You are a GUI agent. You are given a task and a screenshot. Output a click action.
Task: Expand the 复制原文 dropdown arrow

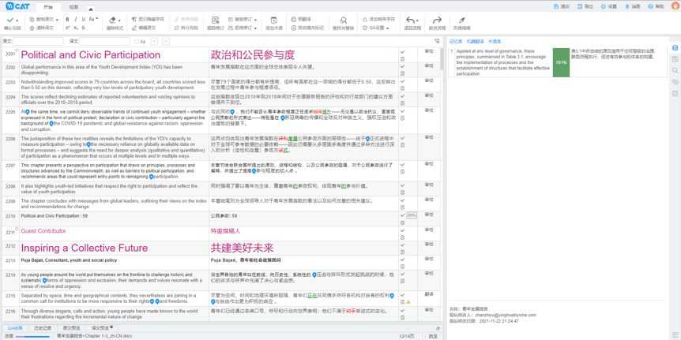click(58, 20)
